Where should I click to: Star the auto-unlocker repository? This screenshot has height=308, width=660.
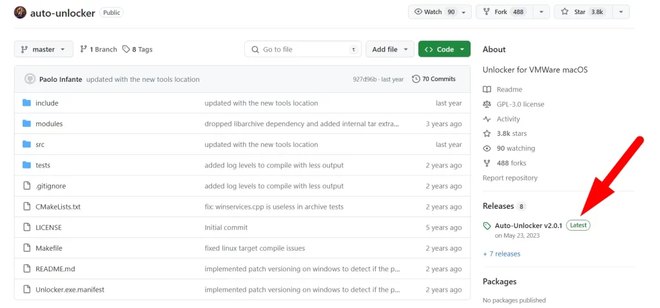coord(583,12)
